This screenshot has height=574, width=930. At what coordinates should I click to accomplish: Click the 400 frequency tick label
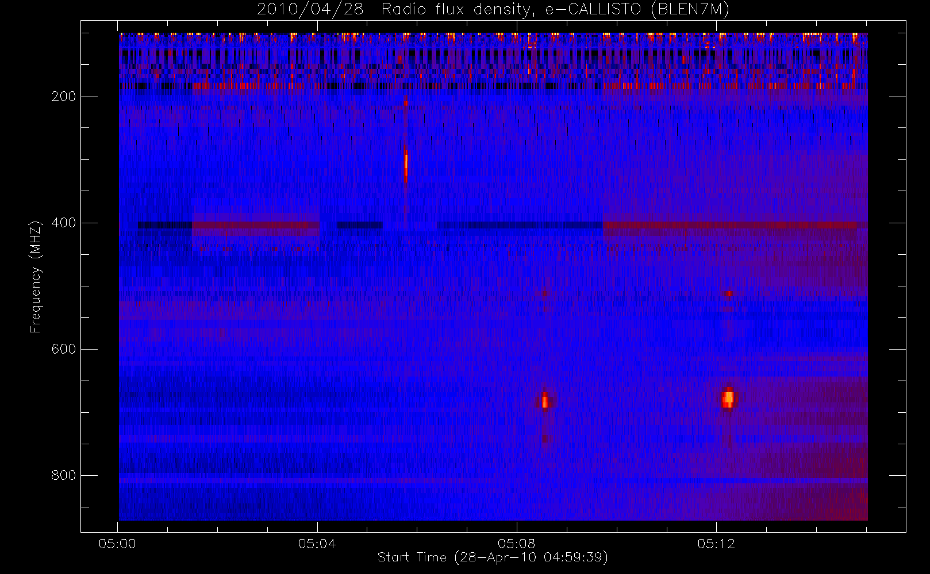pos(64,223)
